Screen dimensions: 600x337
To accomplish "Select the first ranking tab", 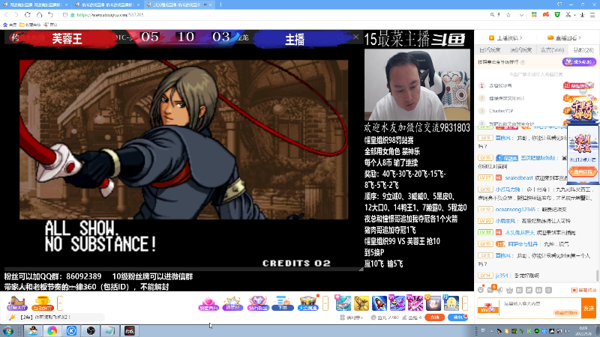I will point(490,50).
